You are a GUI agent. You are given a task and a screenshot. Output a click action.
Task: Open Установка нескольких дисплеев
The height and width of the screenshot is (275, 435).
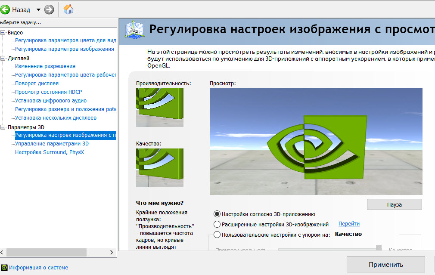click(56, 118)
